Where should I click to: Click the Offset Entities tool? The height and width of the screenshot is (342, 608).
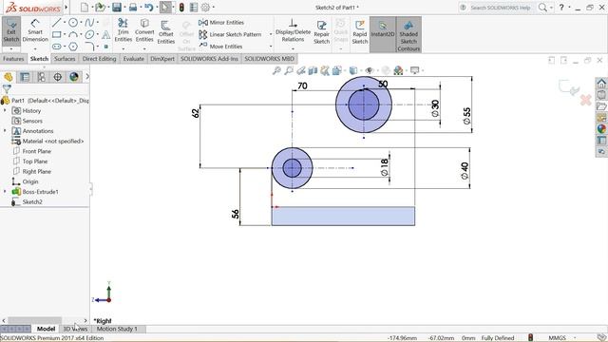pos(165,31)
